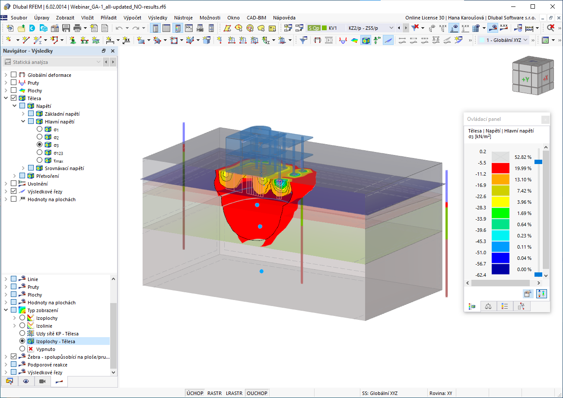Toggle RASTR in status bar
Image resolution: width=563 pixels, height=398 pixels.
click(x=215, y=393)
